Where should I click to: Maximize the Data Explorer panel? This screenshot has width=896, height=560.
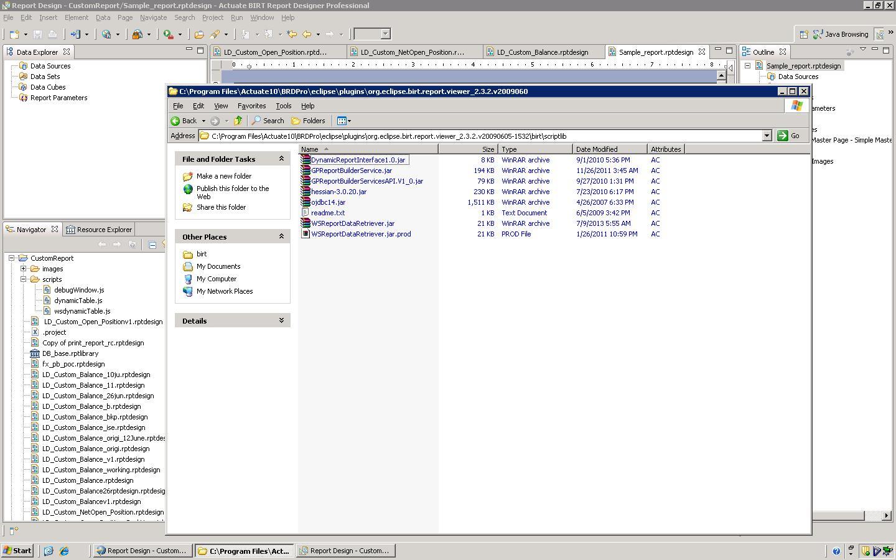click(x=200, y=50)
